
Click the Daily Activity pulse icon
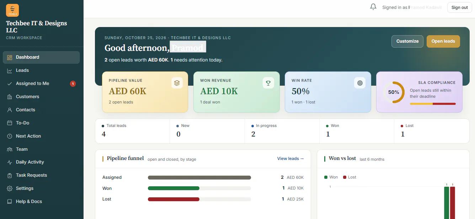[x=10, y=162]
